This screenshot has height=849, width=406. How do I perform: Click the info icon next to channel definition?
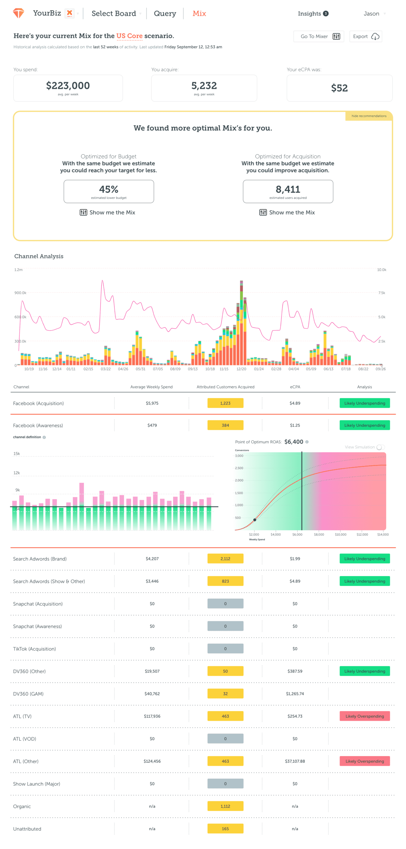click(x=44, y=437)
